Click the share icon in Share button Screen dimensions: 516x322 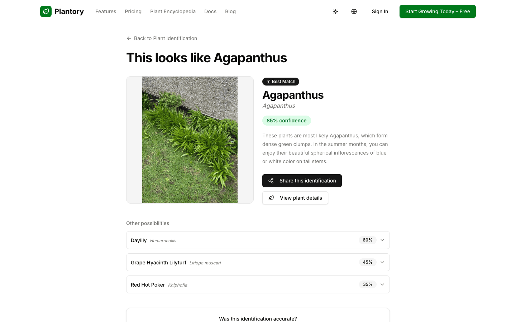pyautogui.click(x=271, y=181)
